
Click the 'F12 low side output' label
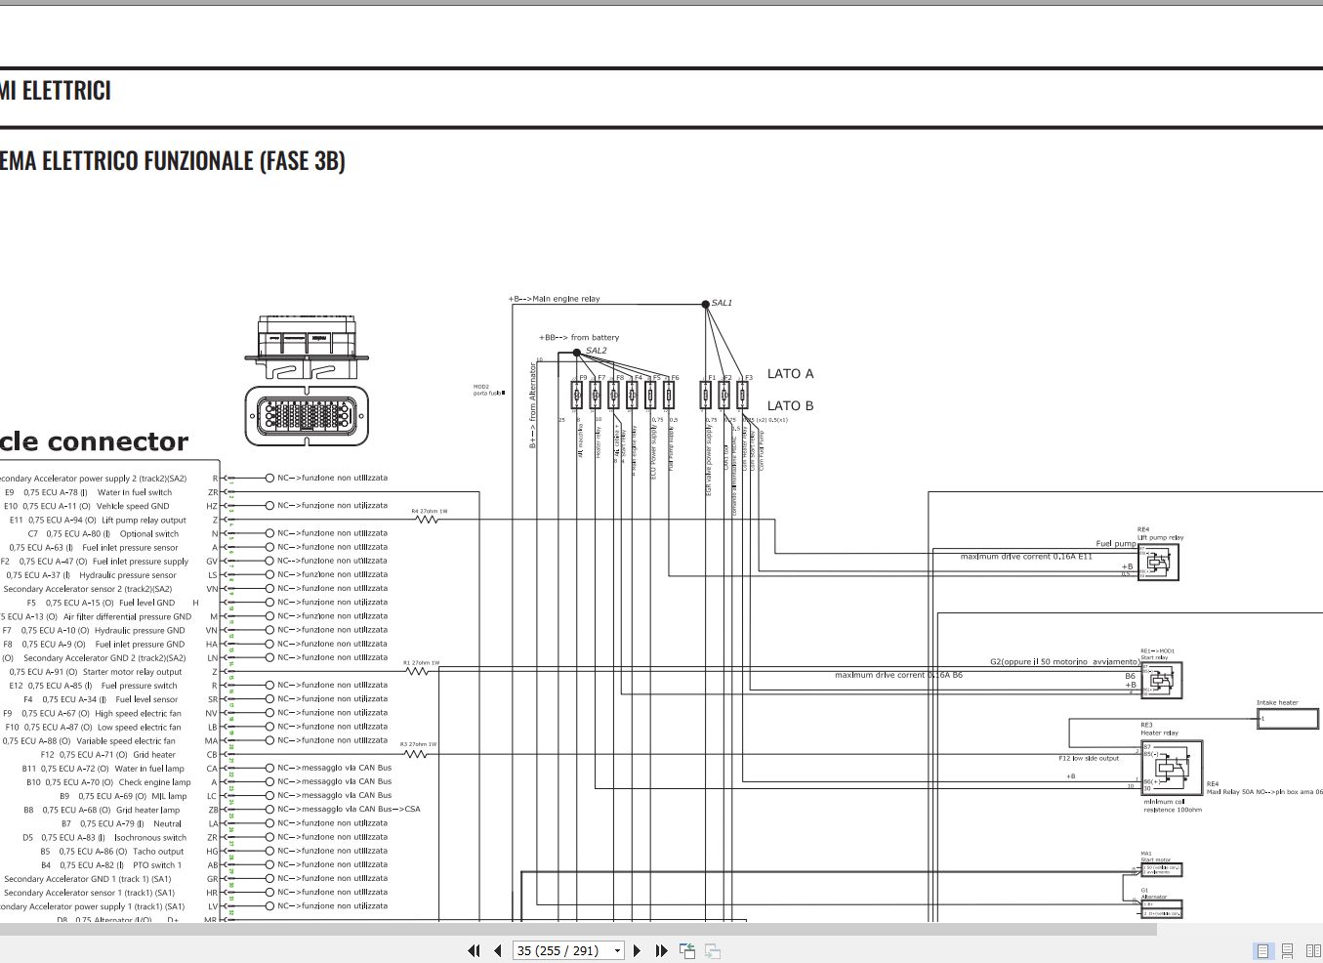1089,758
